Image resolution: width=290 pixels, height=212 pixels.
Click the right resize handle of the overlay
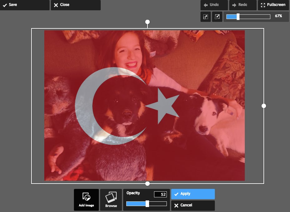[263, 106]
